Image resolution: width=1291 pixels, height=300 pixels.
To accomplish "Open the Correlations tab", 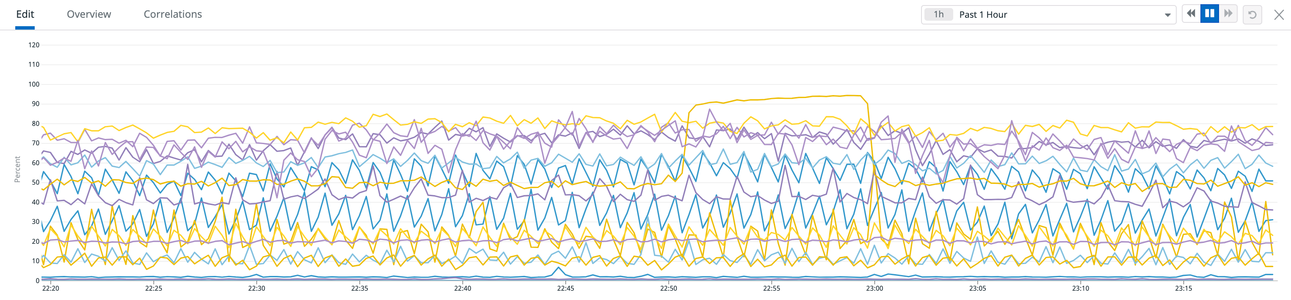I will pyautogui.click(x=172, y=14).
